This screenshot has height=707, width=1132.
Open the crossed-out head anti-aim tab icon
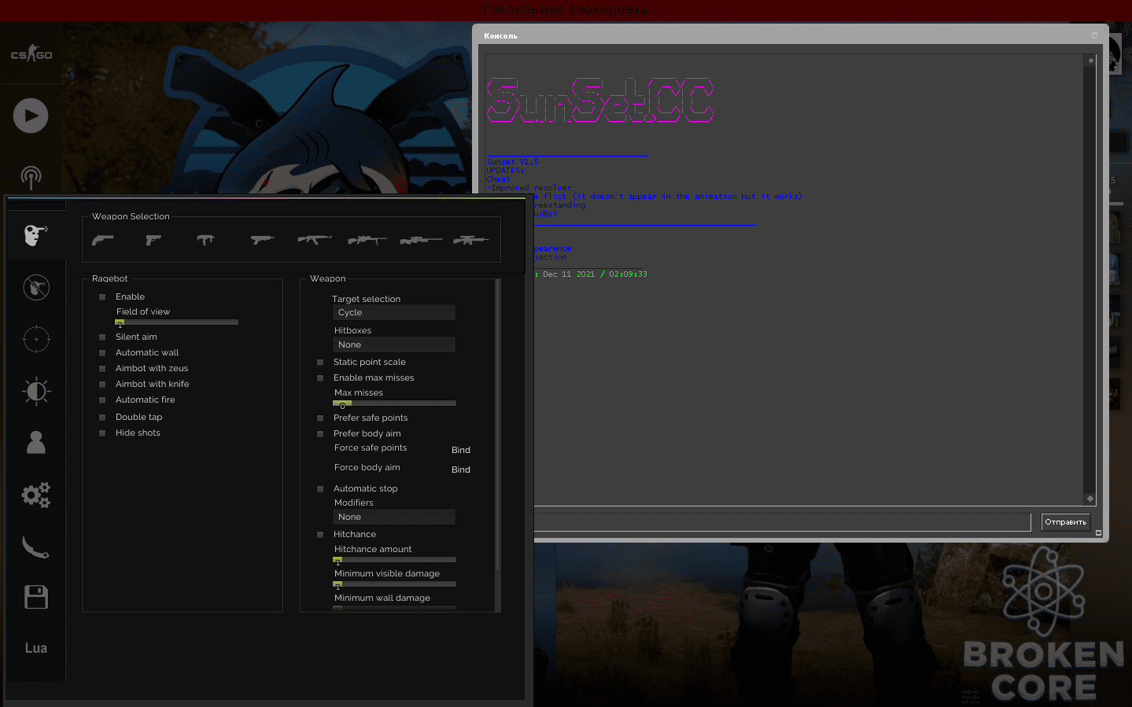[36, 287]
